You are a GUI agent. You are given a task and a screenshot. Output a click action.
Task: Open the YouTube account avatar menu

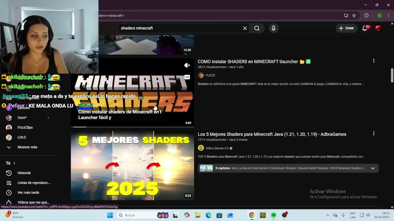click(x=379, y=28)
